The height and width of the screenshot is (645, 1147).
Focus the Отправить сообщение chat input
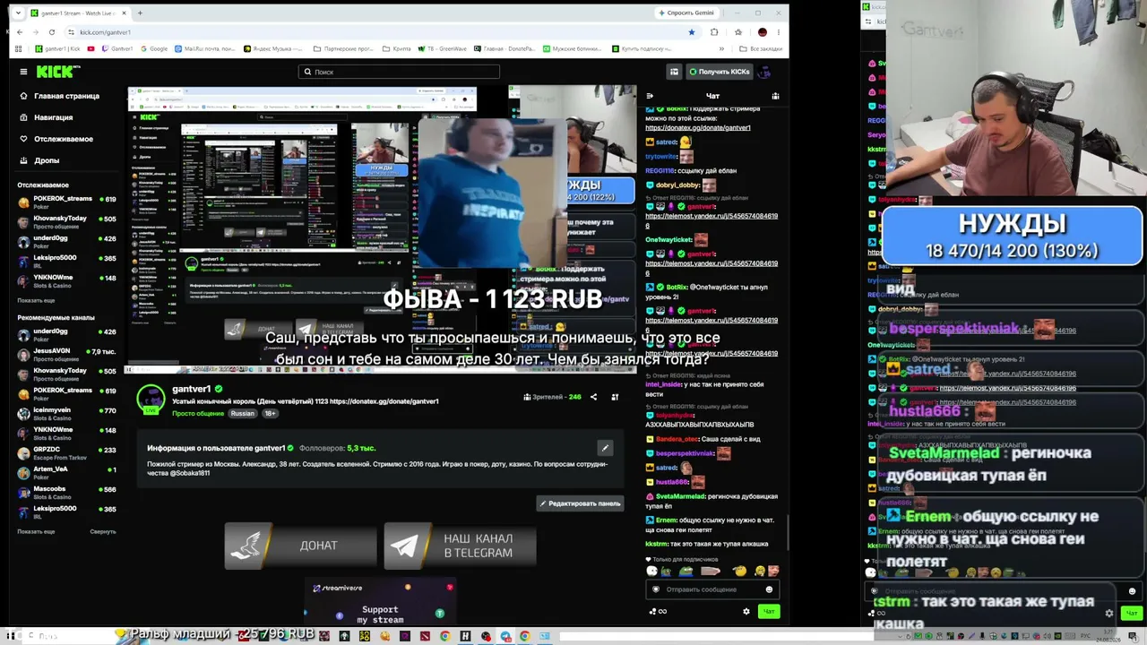(x=712, y=589)
